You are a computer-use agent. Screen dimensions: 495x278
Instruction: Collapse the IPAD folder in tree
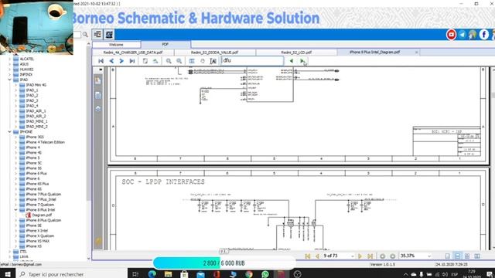click(10, 80)
